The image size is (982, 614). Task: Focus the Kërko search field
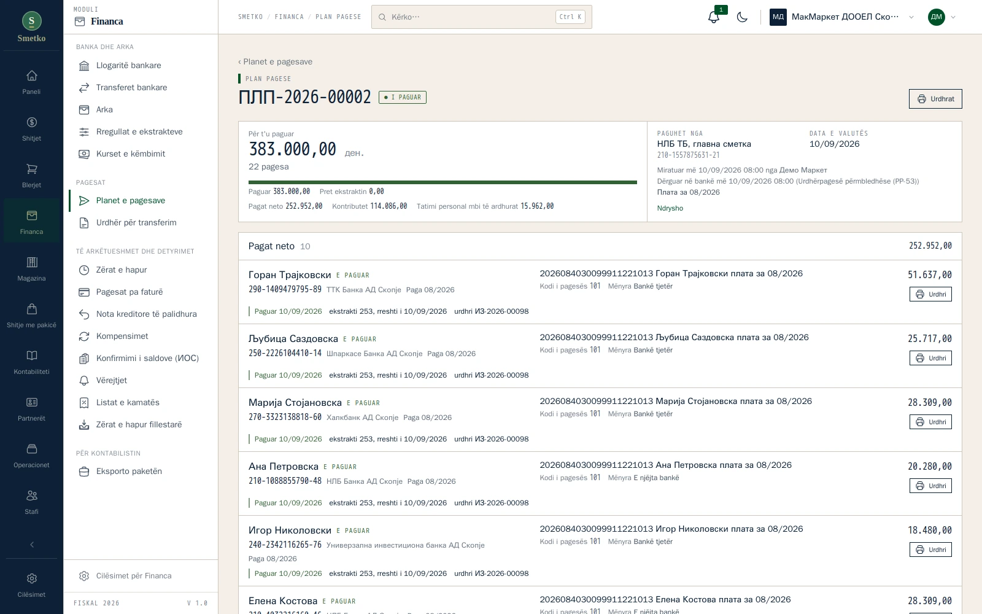click(x=481, y=17)
